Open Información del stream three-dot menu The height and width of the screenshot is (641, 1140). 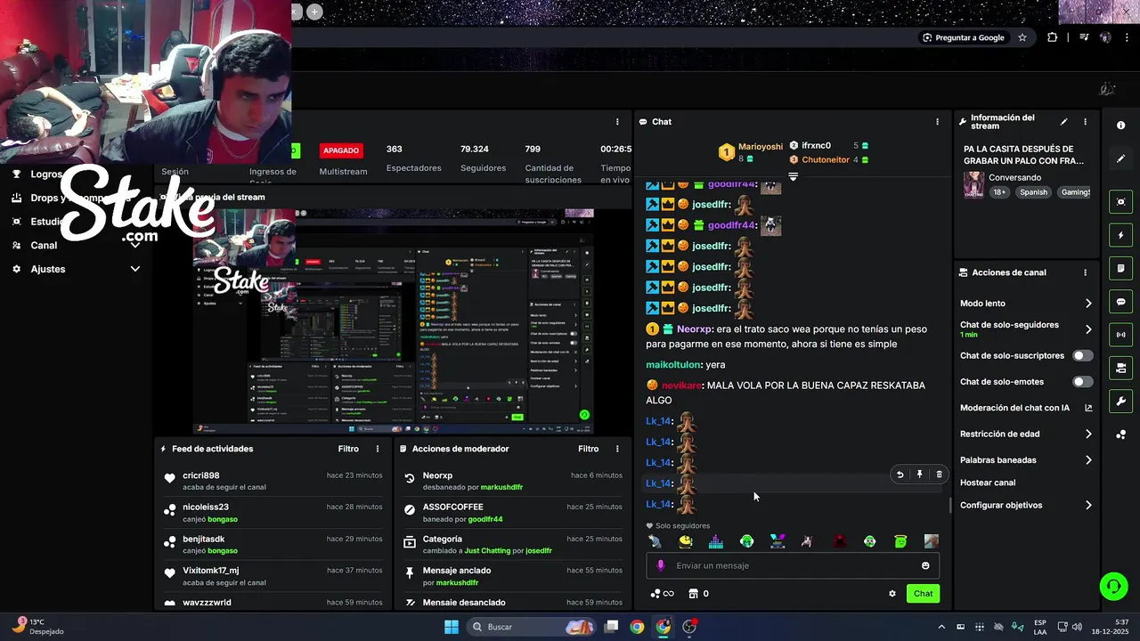point(1085,122)
